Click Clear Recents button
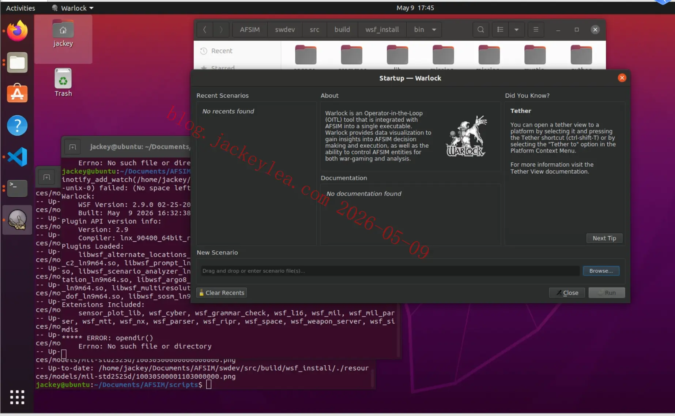Viewport: 675px width, 416px height. [222, 293]
